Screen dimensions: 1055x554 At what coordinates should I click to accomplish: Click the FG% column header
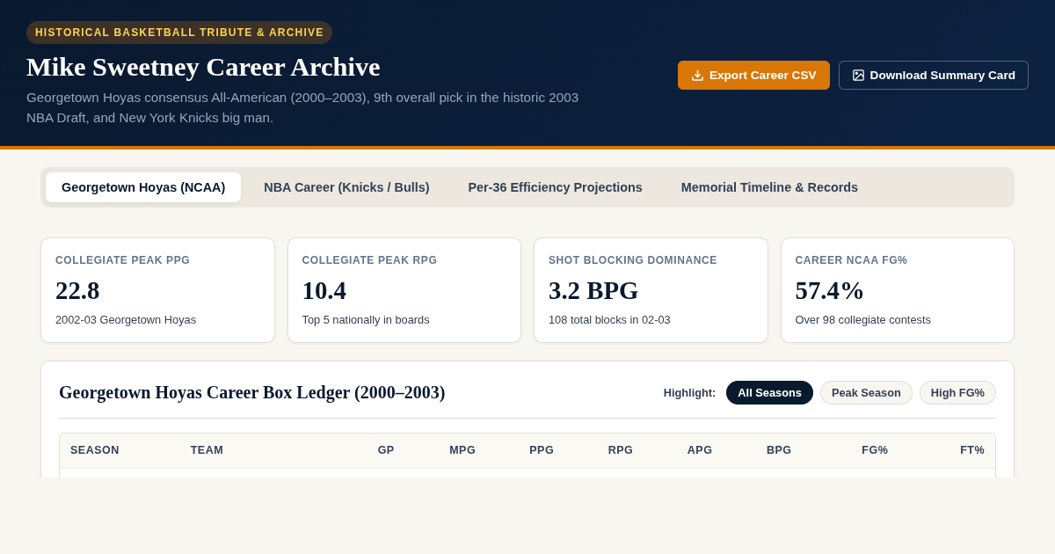click(875, 450)
